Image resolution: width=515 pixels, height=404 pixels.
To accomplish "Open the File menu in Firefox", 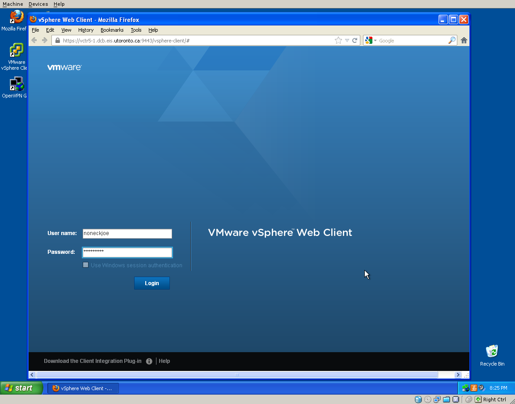I will (35, 30).
